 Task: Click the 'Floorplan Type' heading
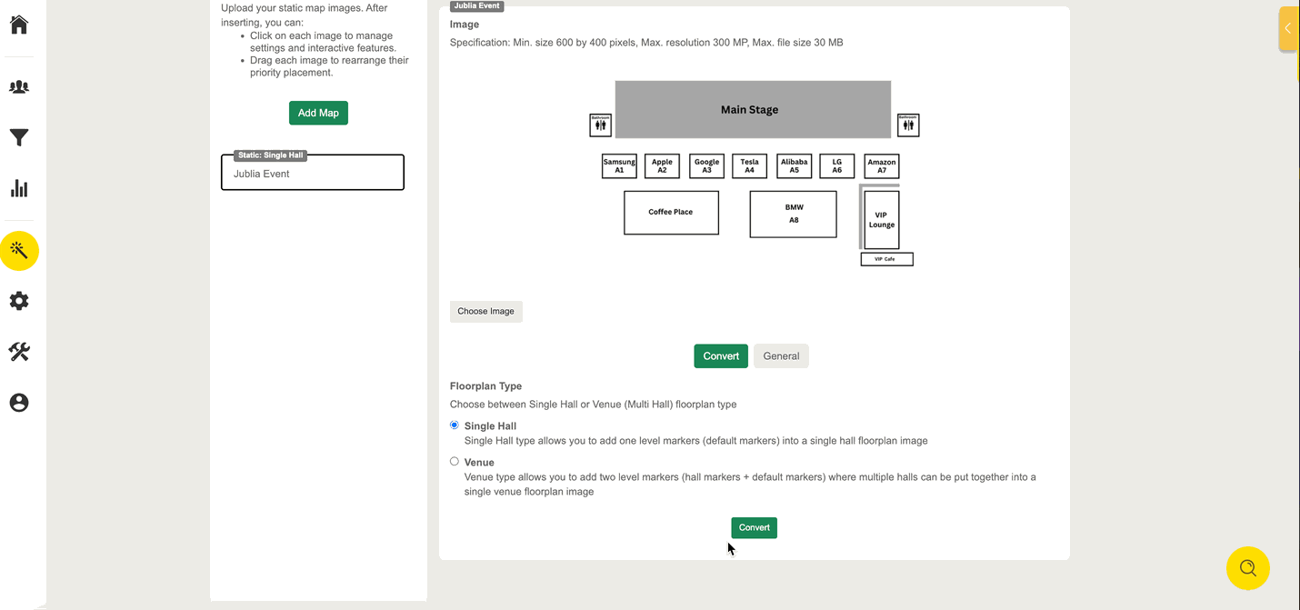pos(485,386)
